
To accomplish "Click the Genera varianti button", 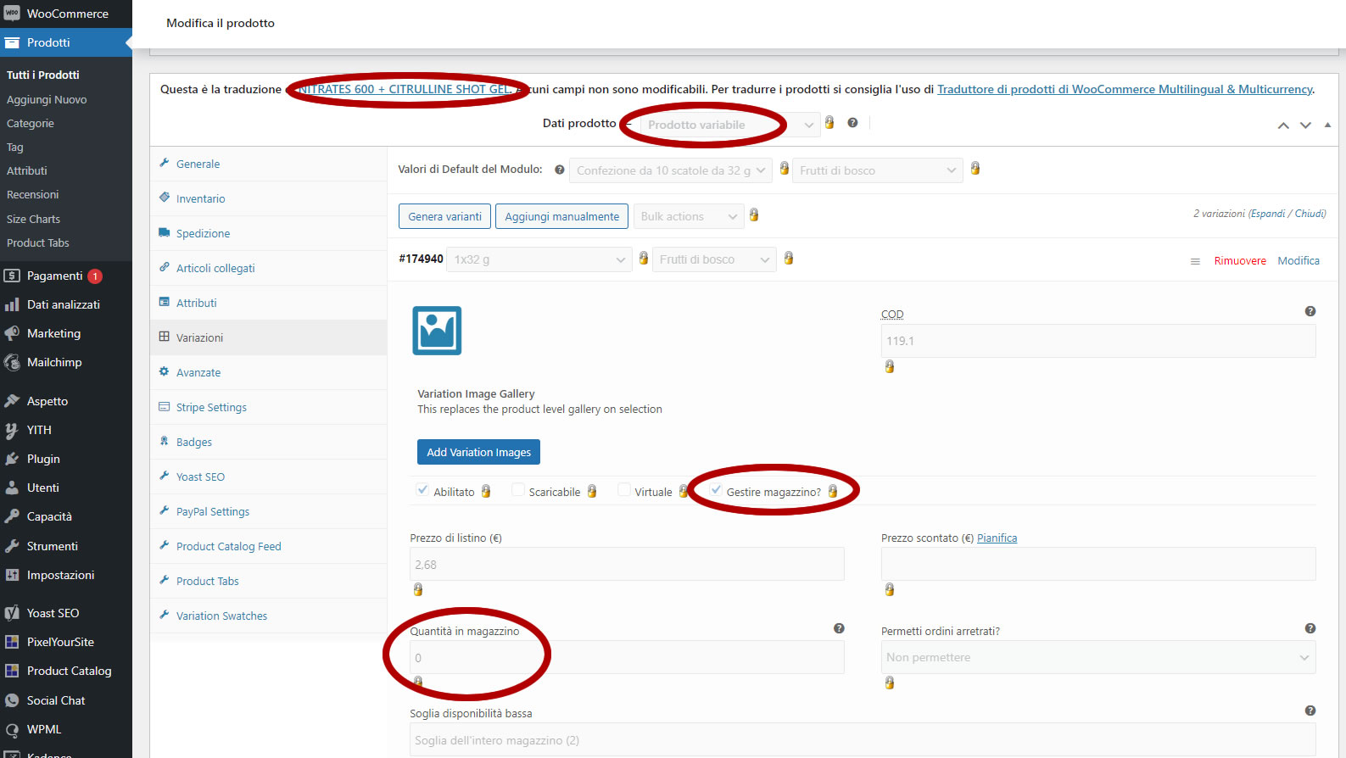I will point(444,216).
